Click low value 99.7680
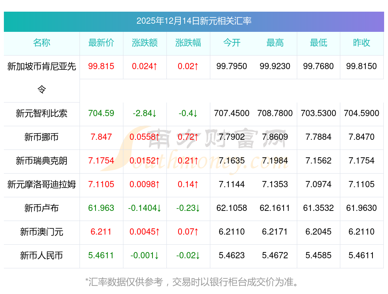 pyautogui.click(x=319, y=66)
